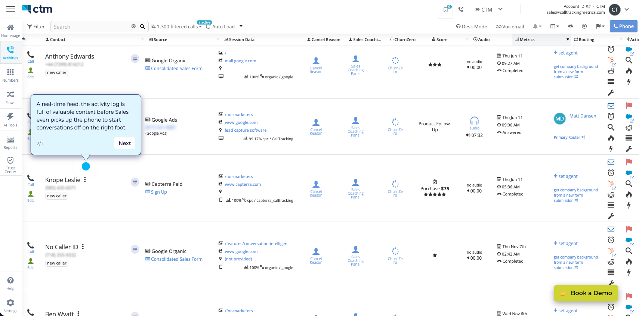Click Next in the tour tooltip
639x316 pixels.
click(x=124, y=143)
